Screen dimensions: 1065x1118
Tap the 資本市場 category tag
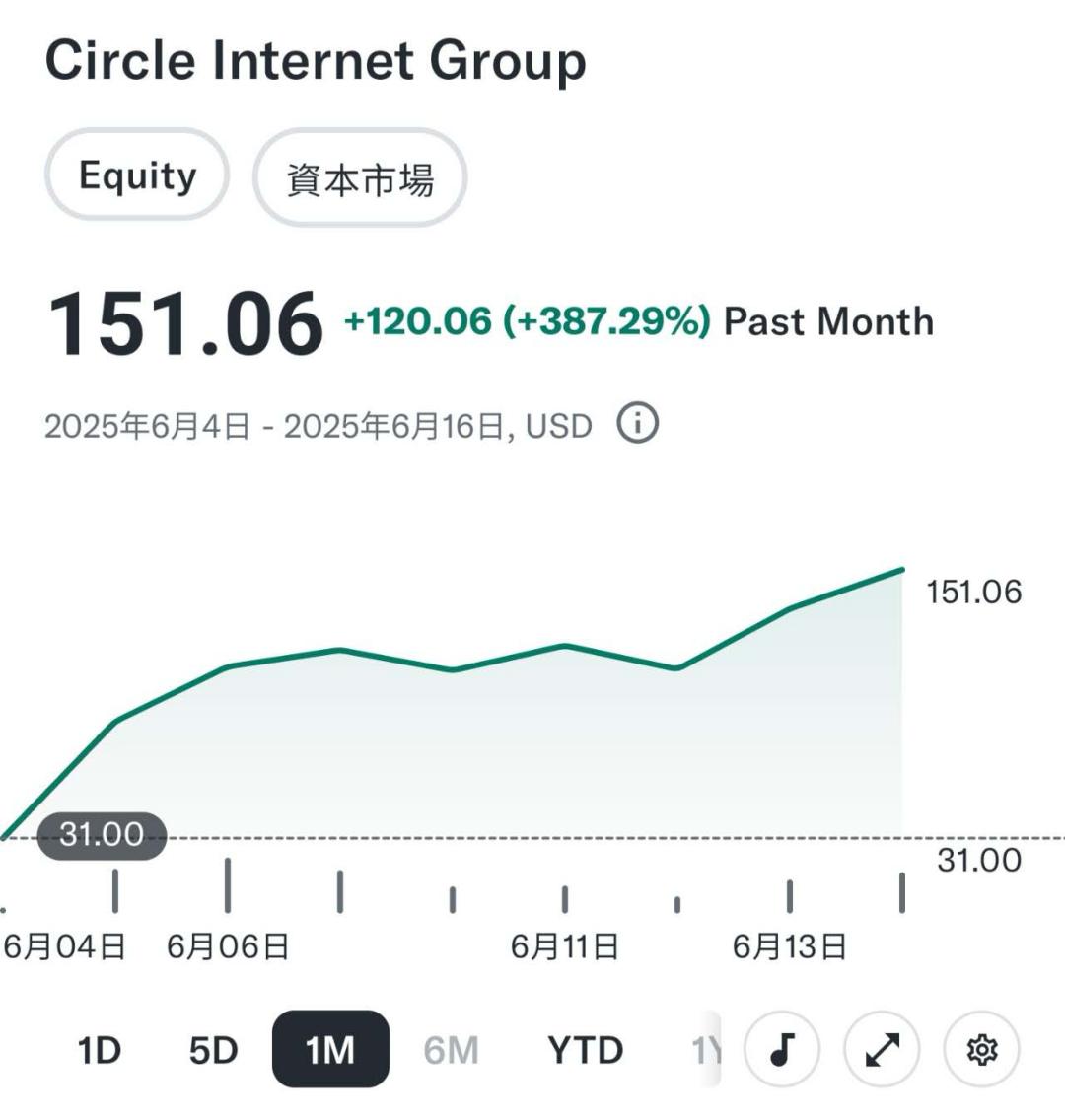pyautogui.click(x=360, y=178)
